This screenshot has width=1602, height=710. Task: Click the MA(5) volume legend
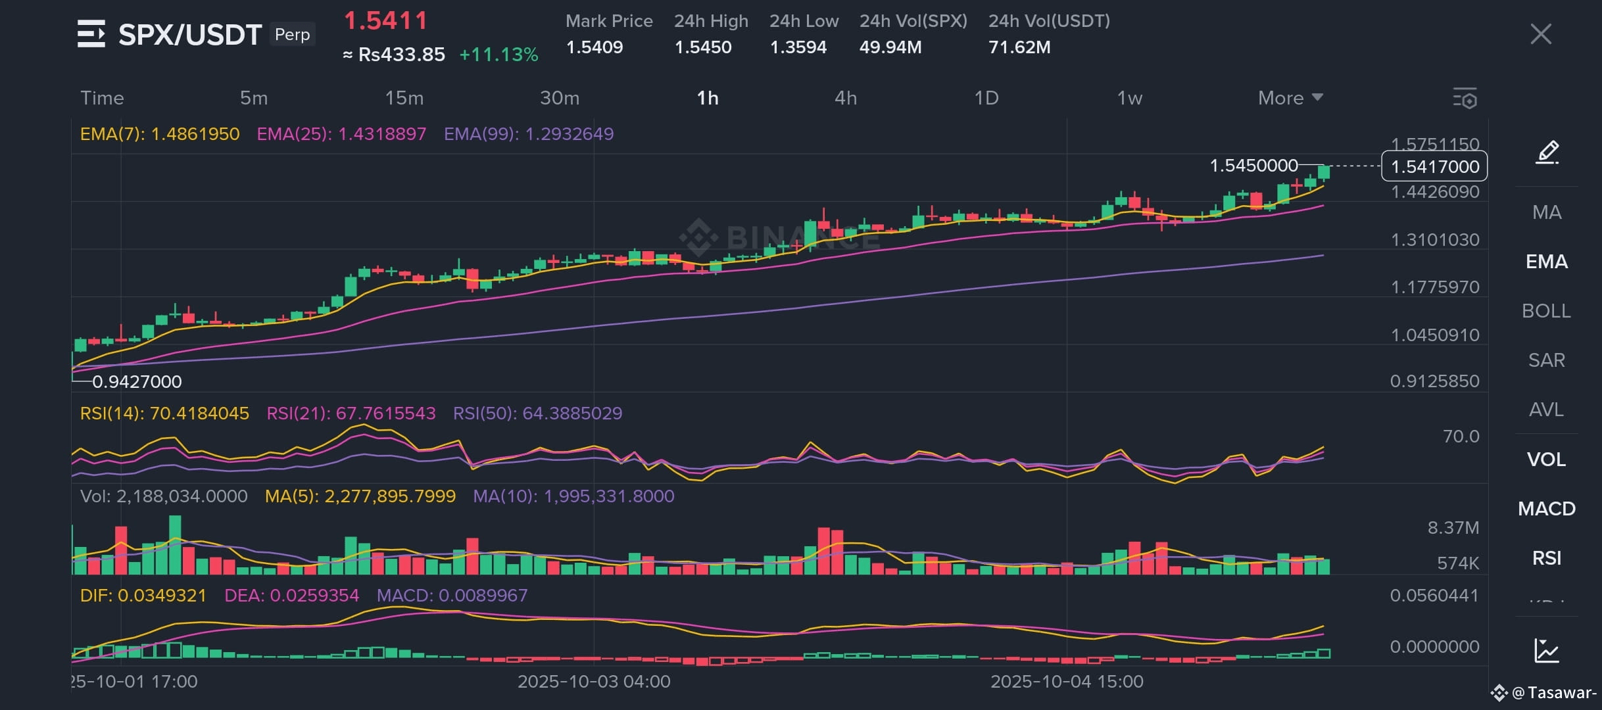(360, 496)
